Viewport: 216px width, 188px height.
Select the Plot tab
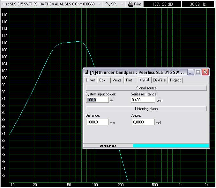tap(129, 80)
